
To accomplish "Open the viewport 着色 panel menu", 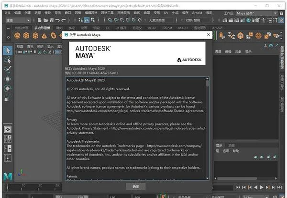I will (x=30, y=47).
